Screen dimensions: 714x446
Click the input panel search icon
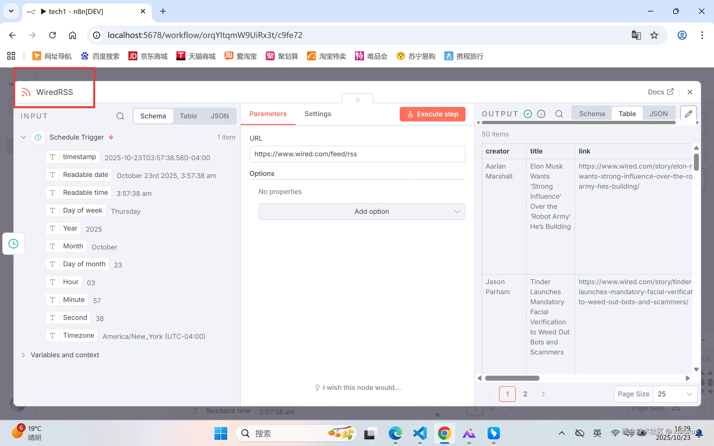coord(120,116)
